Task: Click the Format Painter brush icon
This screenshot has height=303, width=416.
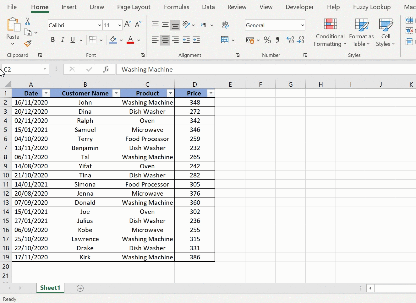Action: [x=28, y=43]
